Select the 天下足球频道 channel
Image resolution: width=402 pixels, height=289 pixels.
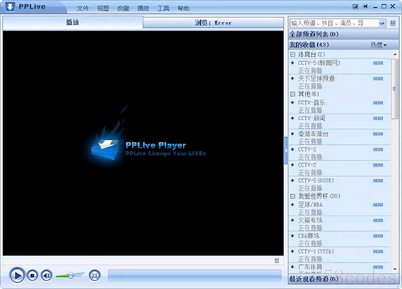pos(340,82)
